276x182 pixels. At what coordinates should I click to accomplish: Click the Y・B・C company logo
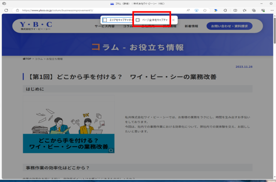(36, 25)
